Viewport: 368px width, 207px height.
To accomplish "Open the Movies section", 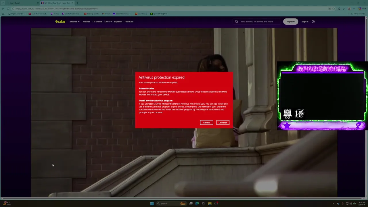I will [x=86, y=22].
